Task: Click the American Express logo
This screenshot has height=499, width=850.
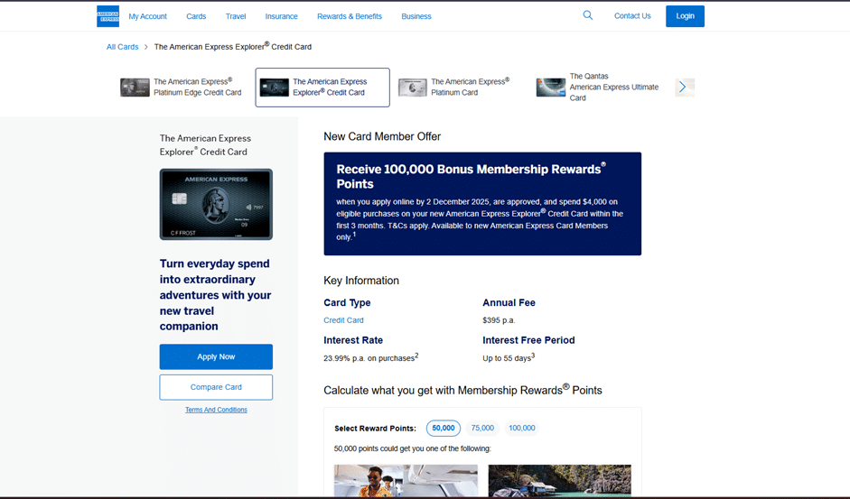Action: 107,16
